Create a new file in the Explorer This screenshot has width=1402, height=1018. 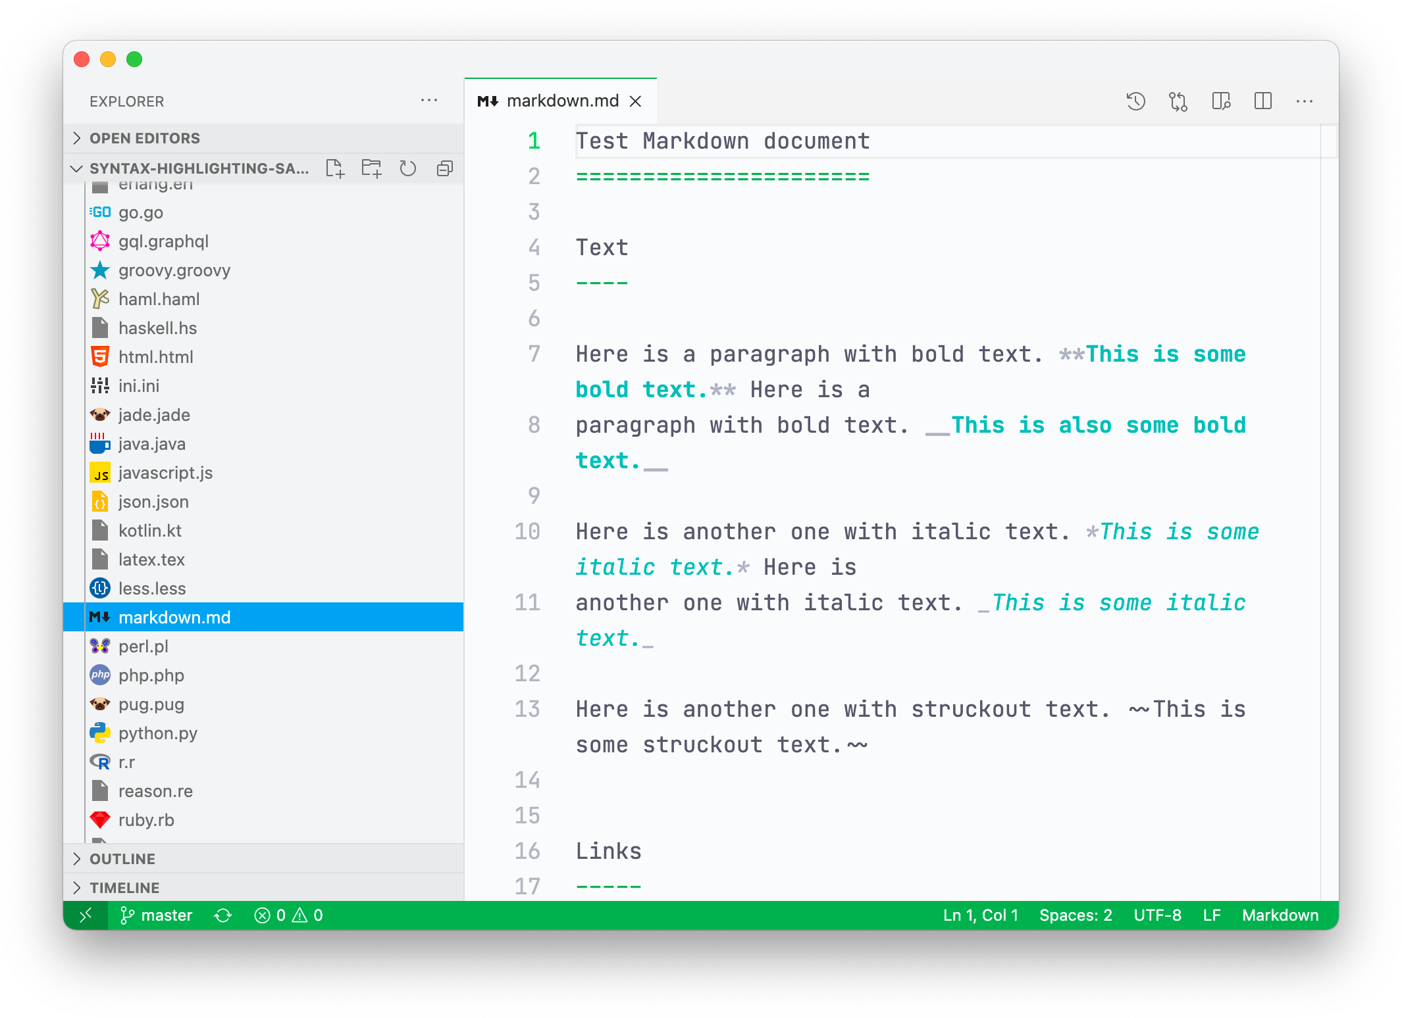[x=336, y=169]
